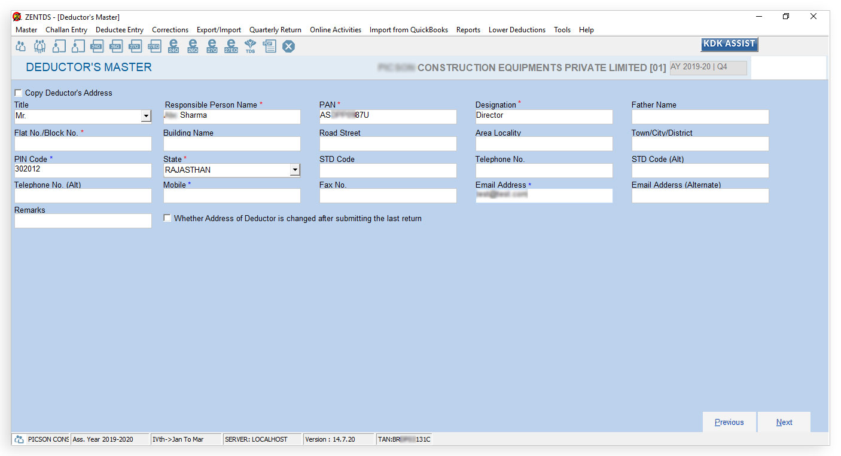Open the 27Q form document icon

click(135, 46)
